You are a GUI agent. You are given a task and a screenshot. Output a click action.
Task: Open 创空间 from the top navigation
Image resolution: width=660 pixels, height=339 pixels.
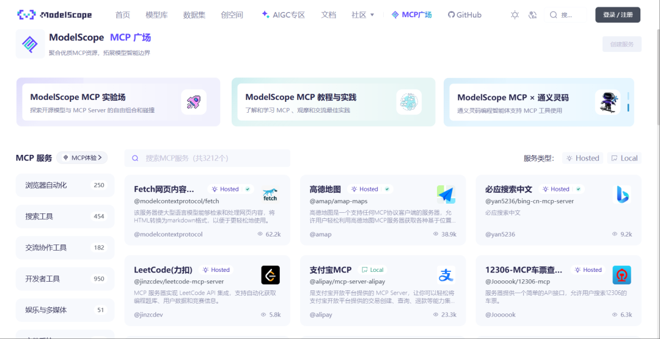pyautogui.click(x=232, y=15)
